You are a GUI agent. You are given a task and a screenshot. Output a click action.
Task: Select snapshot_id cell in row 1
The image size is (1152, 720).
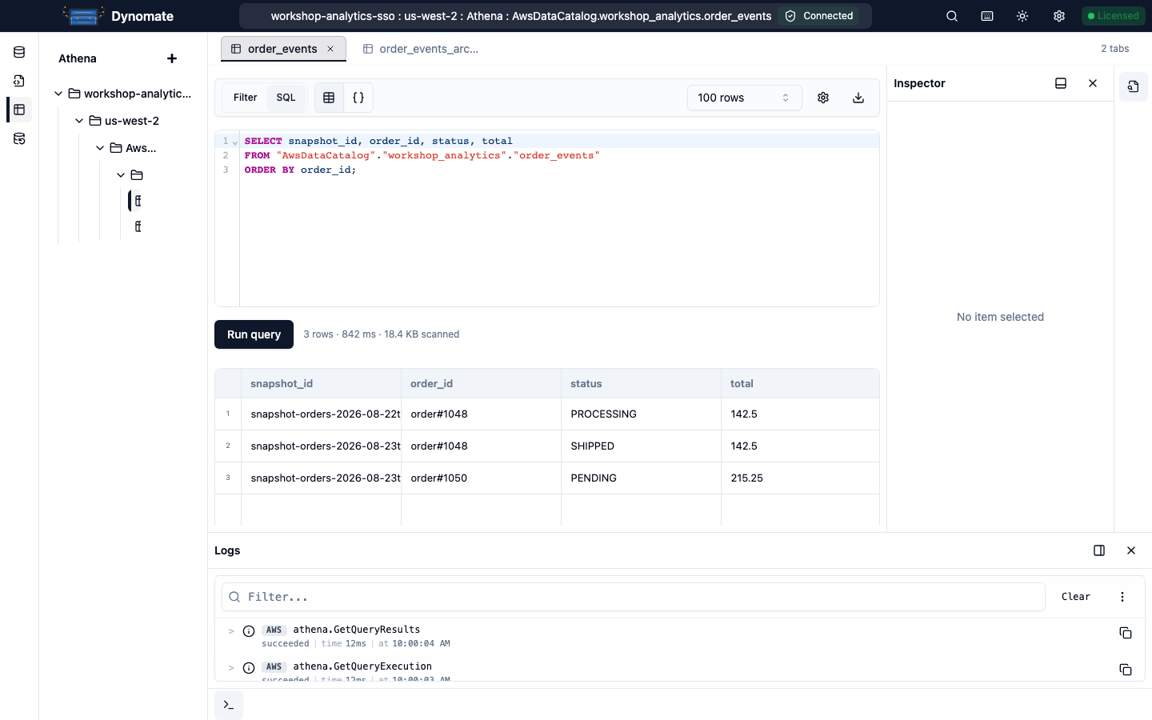(321, 414)
